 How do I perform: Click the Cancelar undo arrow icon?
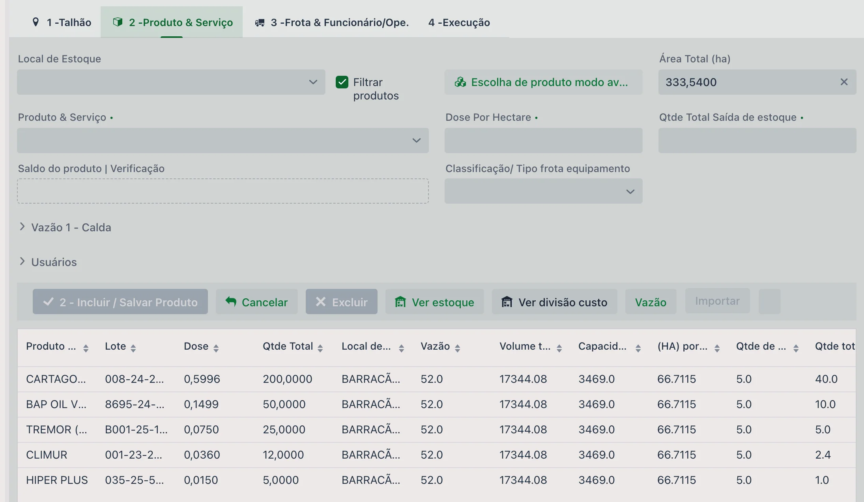pyautogui.click(x=231, y=302)
